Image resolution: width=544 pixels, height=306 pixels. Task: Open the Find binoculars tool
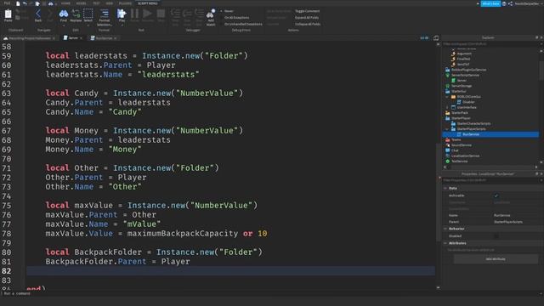pyautogui.click(x=64, y=14)
